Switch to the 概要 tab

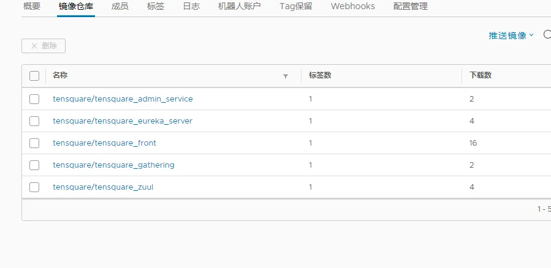32,7
